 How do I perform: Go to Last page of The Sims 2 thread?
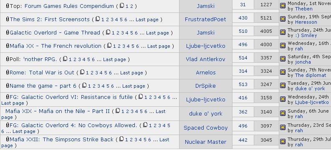(147, 20)
